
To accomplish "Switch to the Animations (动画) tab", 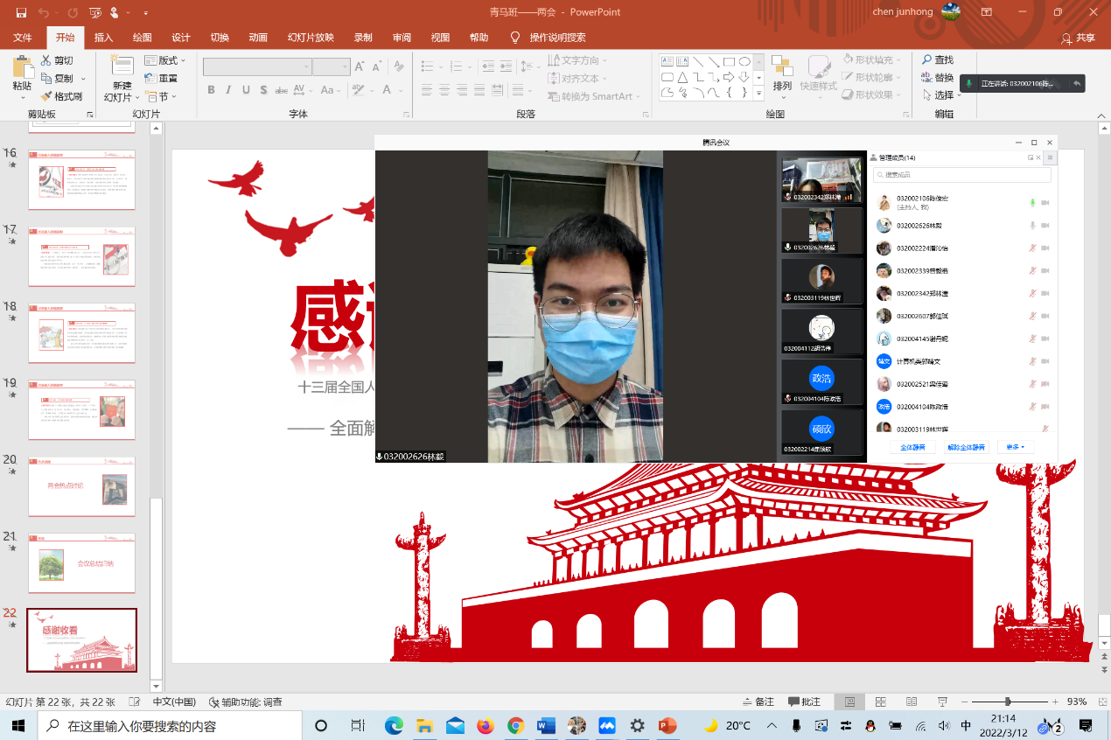I will coord(258,38).
